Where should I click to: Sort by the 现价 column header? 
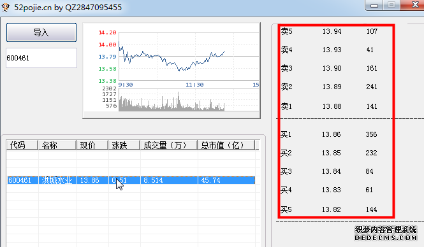click(92, 145)
